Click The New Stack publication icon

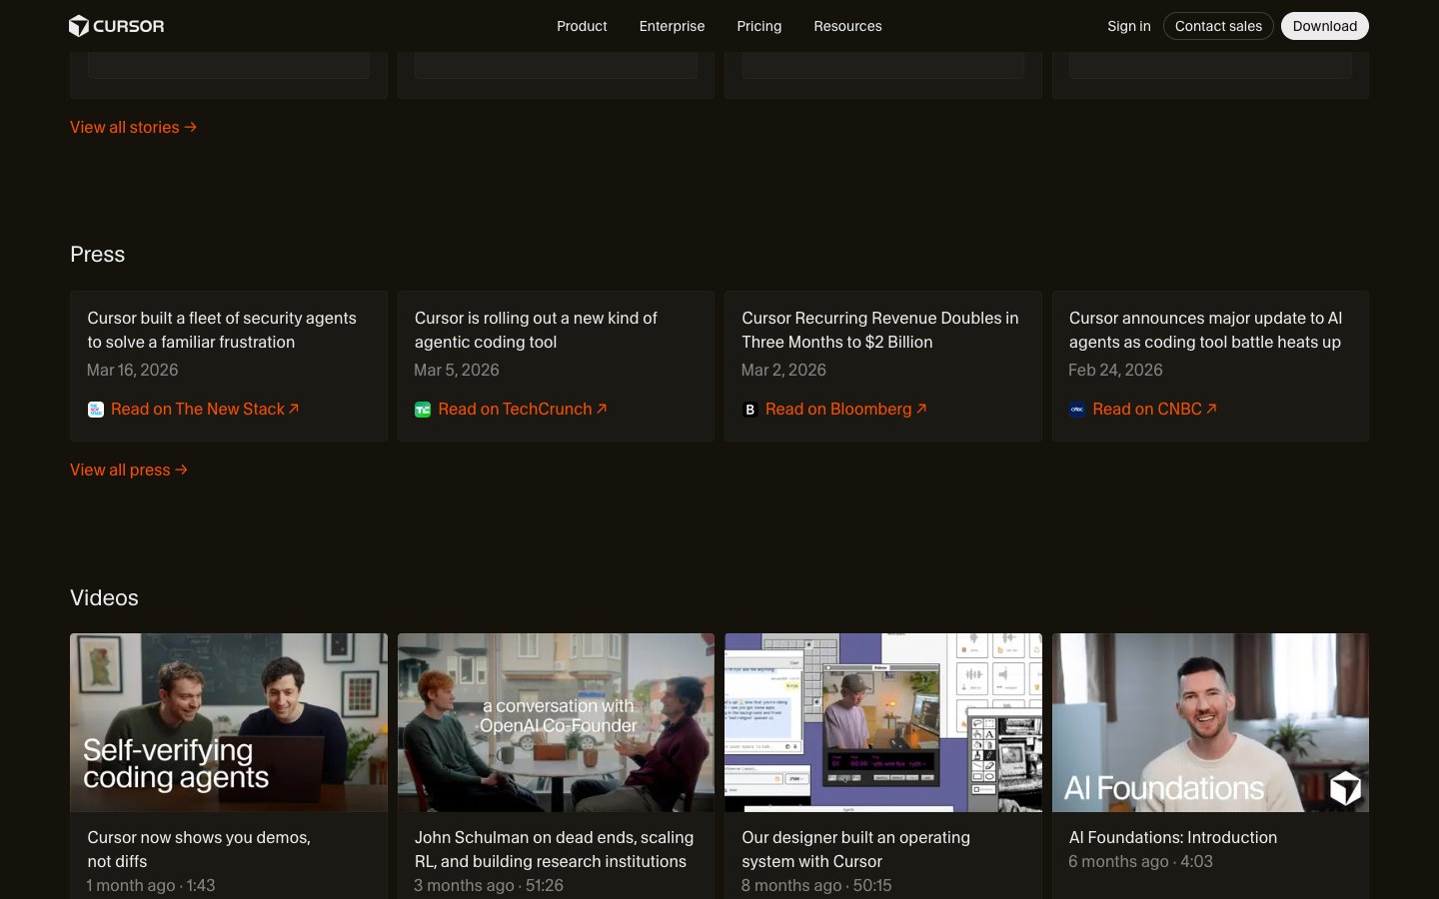pos(96,410)
